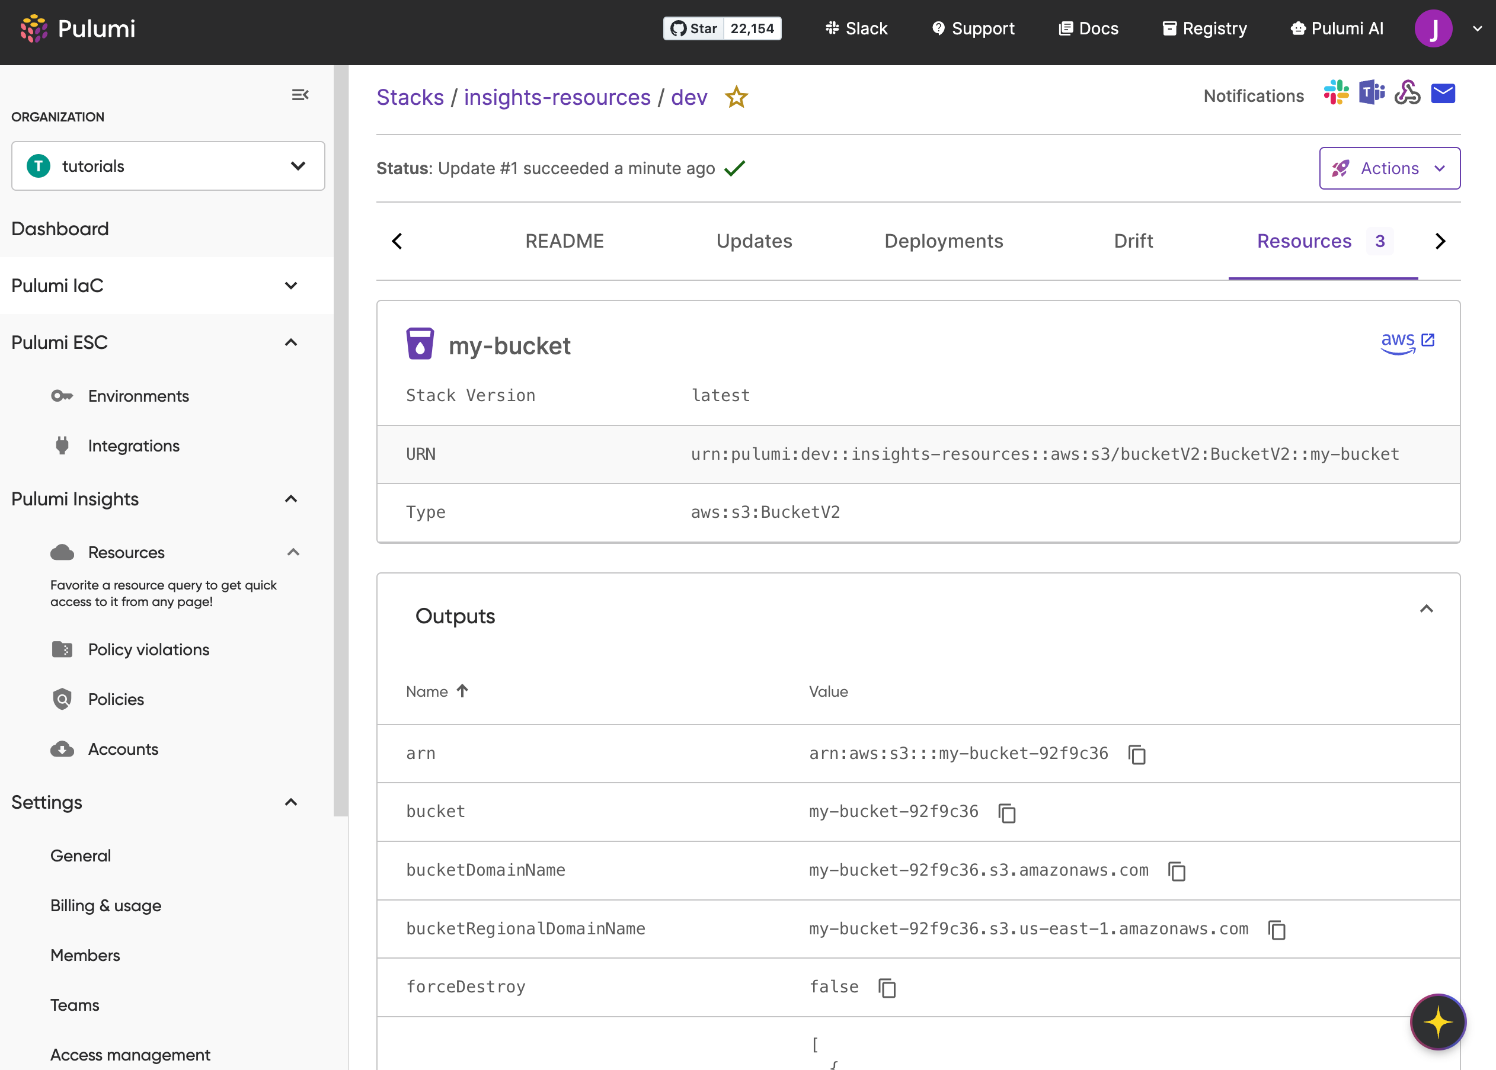
Task: Collapse the sidebar navigation
Action: click(300, 95)
